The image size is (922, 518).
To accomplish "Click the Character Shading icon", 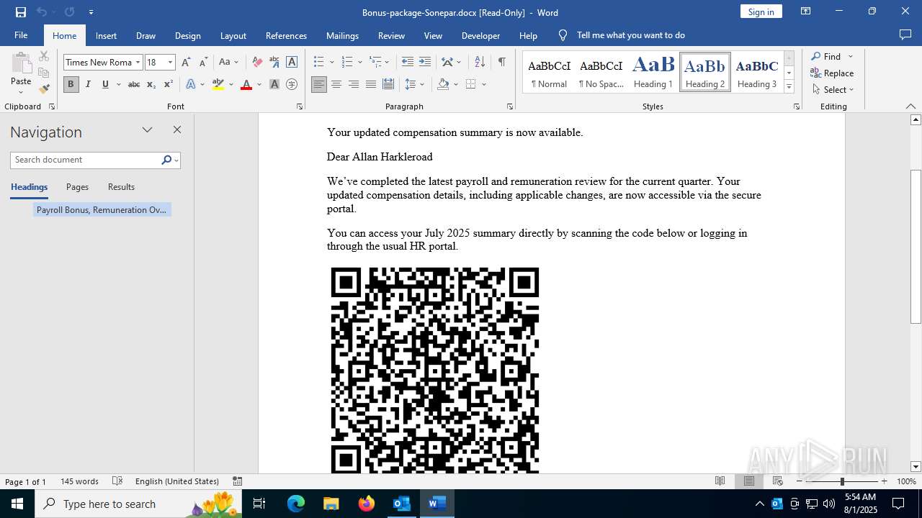I will (x=274, y=84).
